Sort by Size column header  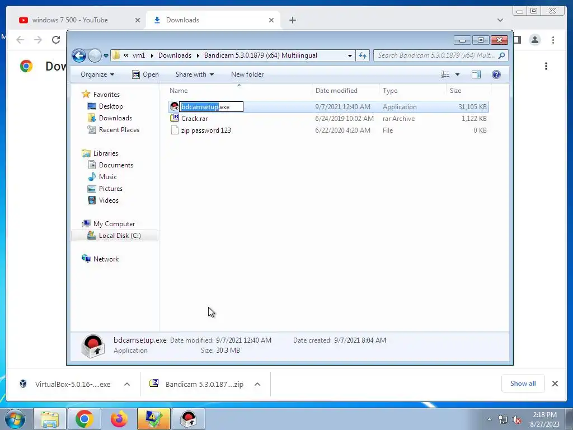click(x=468, y=91)
